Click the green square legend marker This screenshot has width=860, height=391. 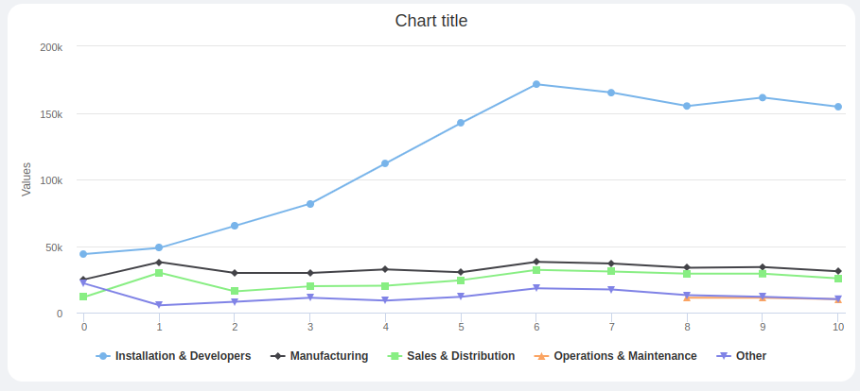[395, 356]
